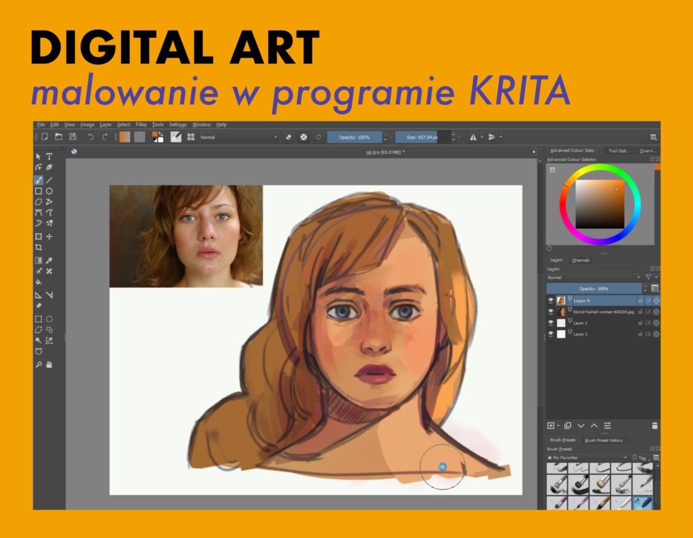Image resolution: width=693 pixels, height=538 pixels.
Task: Toggle vertical mirror tool
Action: tap(491, 137)
